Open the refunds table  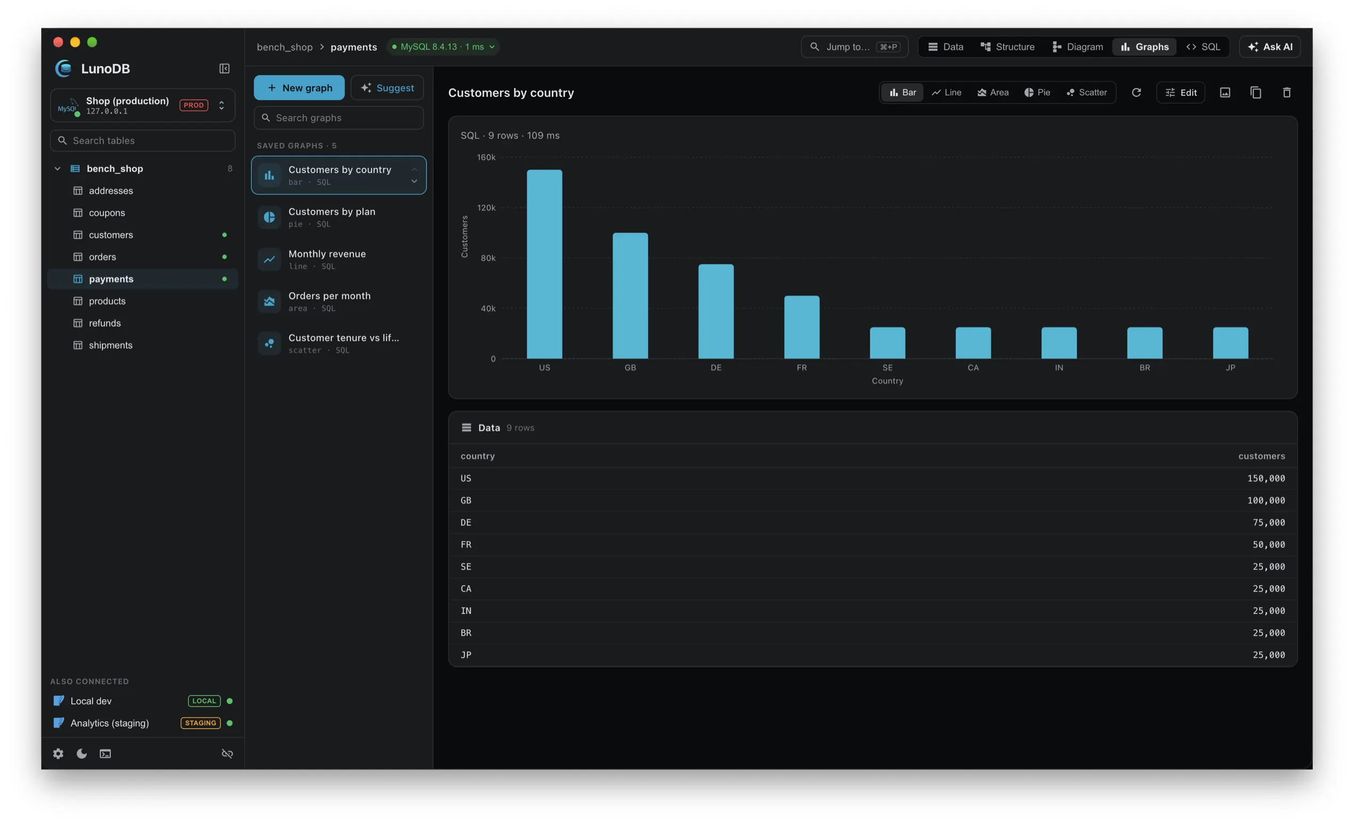[143, 323]
